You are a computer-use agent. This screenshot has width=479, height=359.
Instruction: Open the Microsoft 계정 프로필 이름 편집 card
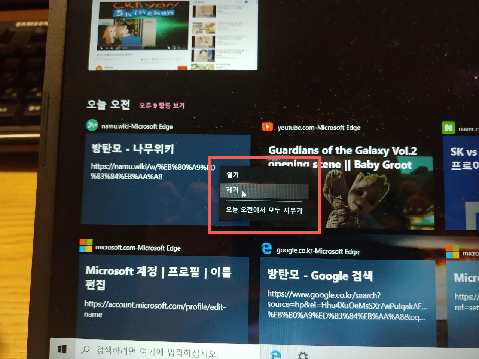coord(163,299)
